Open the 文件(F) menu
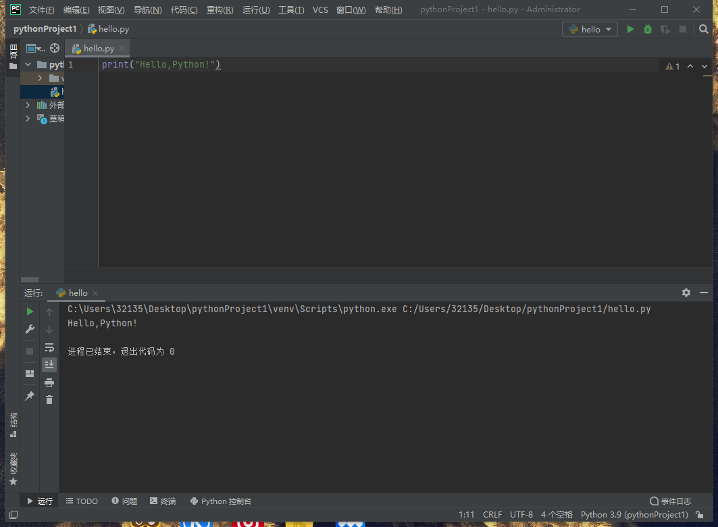This screenshot has width=718, height=527. coord(42,9)
